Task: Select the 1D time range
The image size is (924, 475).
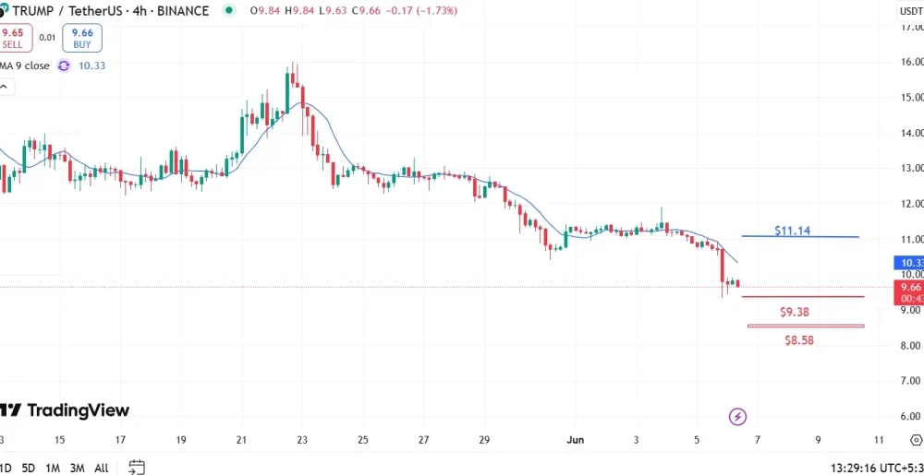Action: pos(6,469)
